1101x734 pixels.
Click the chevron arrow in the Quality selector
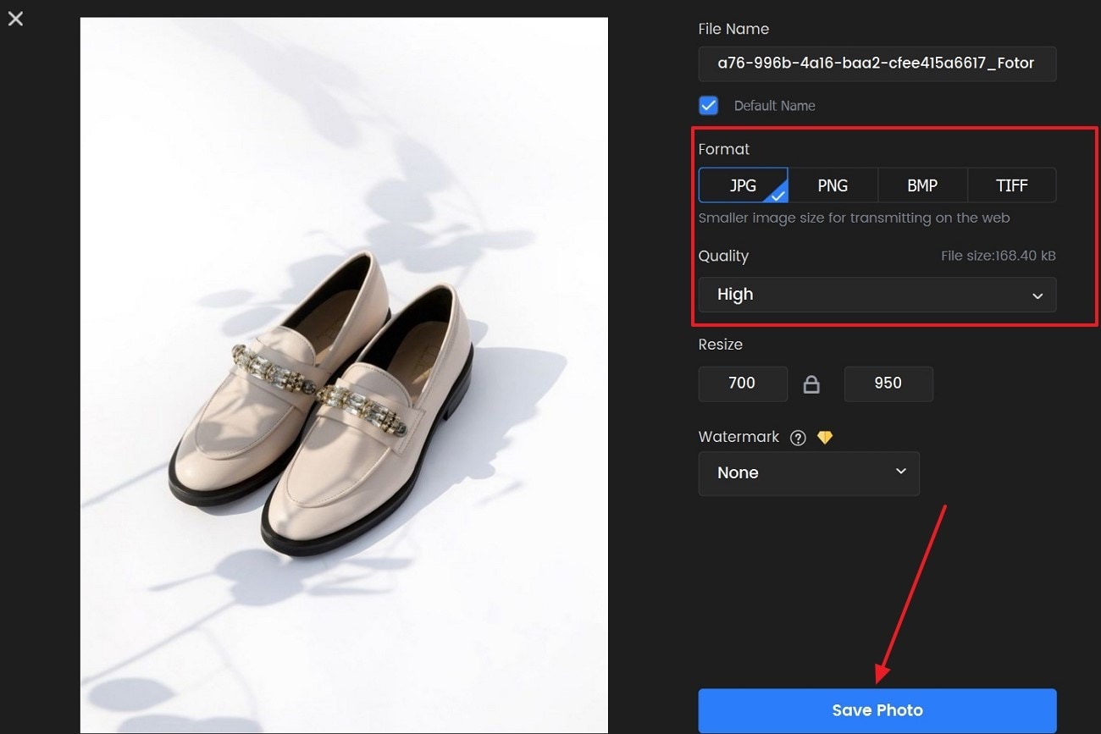point(1037,295)
